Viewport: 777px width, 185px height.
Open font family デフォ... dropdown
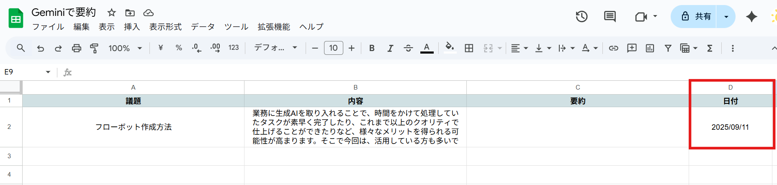pyautogui.click(x=275, y=48)
